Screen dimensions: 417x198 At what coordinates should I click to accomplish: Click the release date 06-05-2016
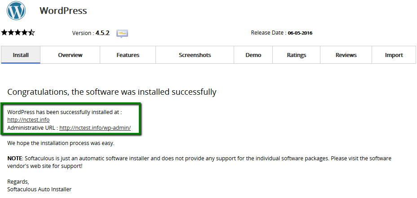coord(300,33)
